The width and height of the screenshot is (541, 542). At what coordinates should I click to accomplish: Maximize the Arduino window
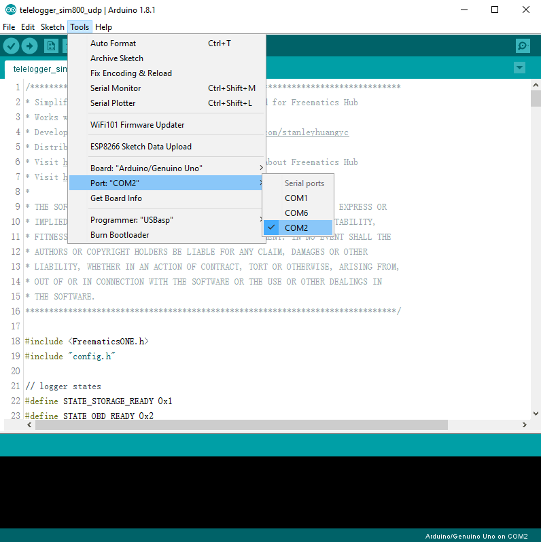(495, 10)
